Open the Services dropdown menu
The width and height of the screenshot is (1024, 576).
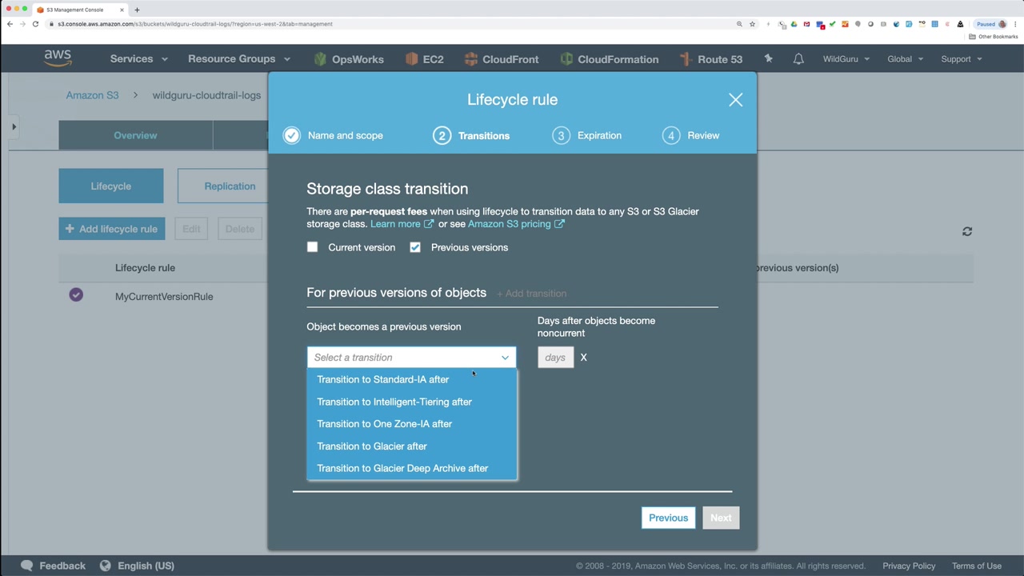coord(139,59)
